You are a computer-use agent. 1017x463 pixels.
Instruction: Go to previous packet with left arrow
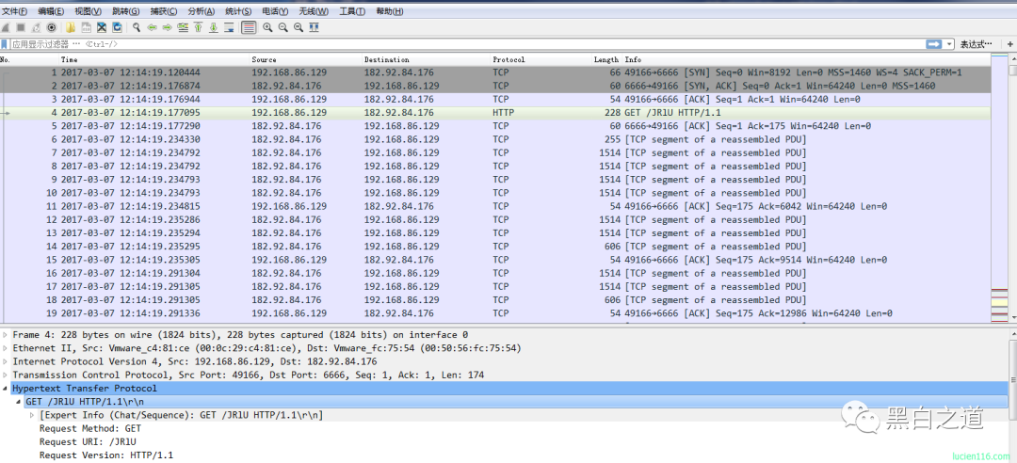coord(152,27)
